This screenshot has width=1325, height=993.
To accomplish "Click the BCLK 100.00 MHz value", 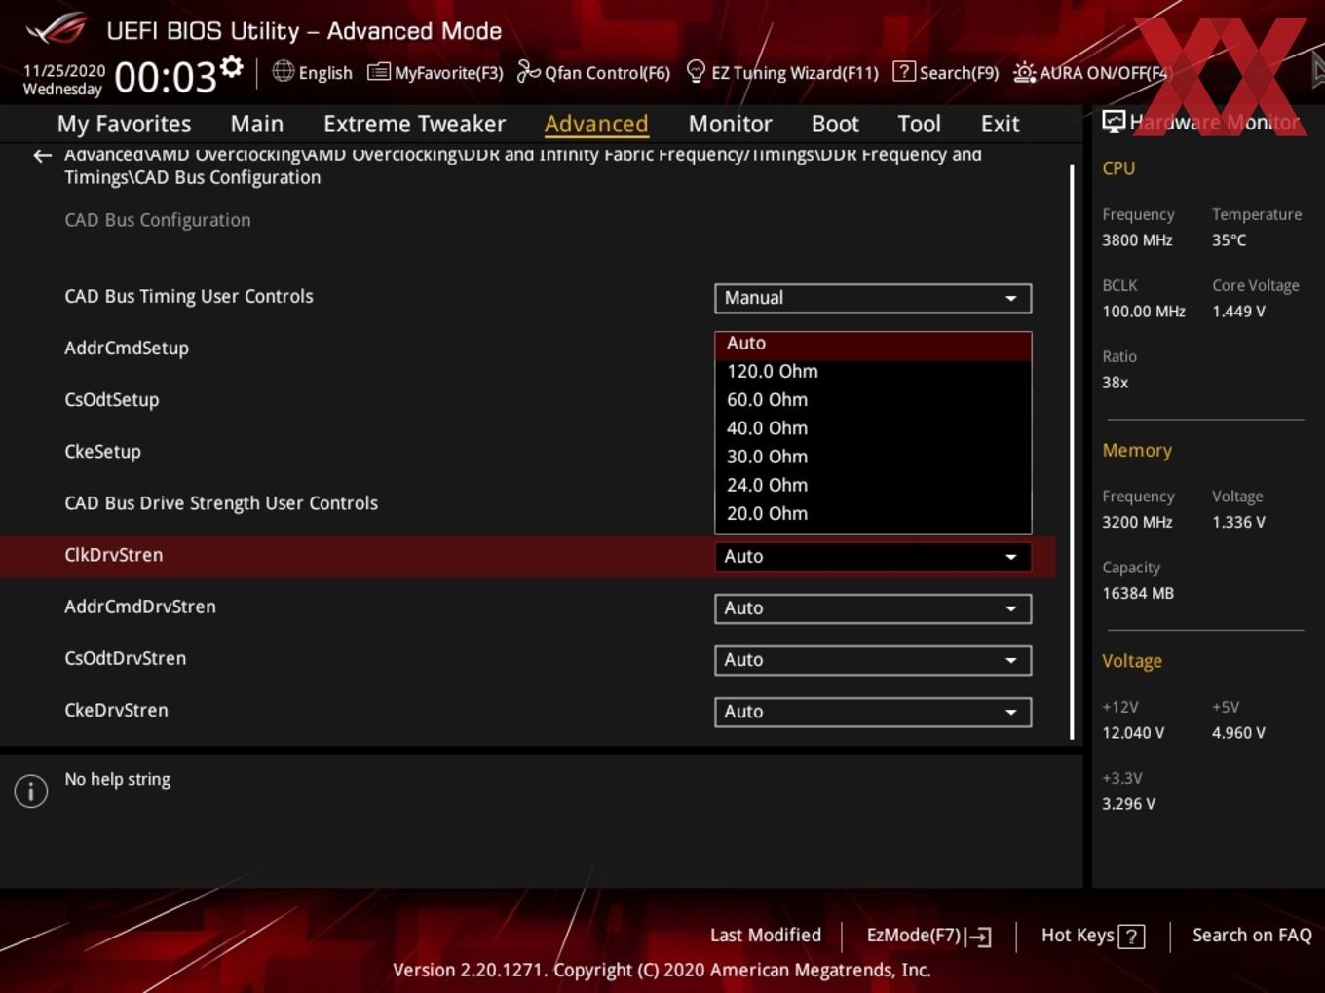I will coord(1144,312).
